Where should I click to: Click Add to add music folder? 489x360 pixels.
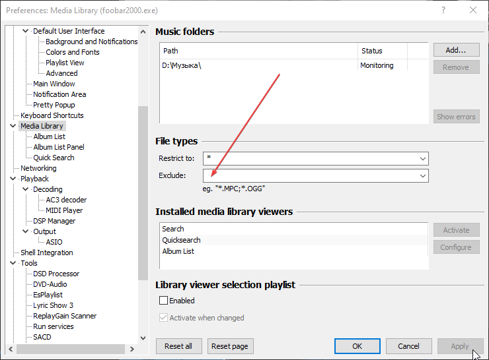[456, 50]
